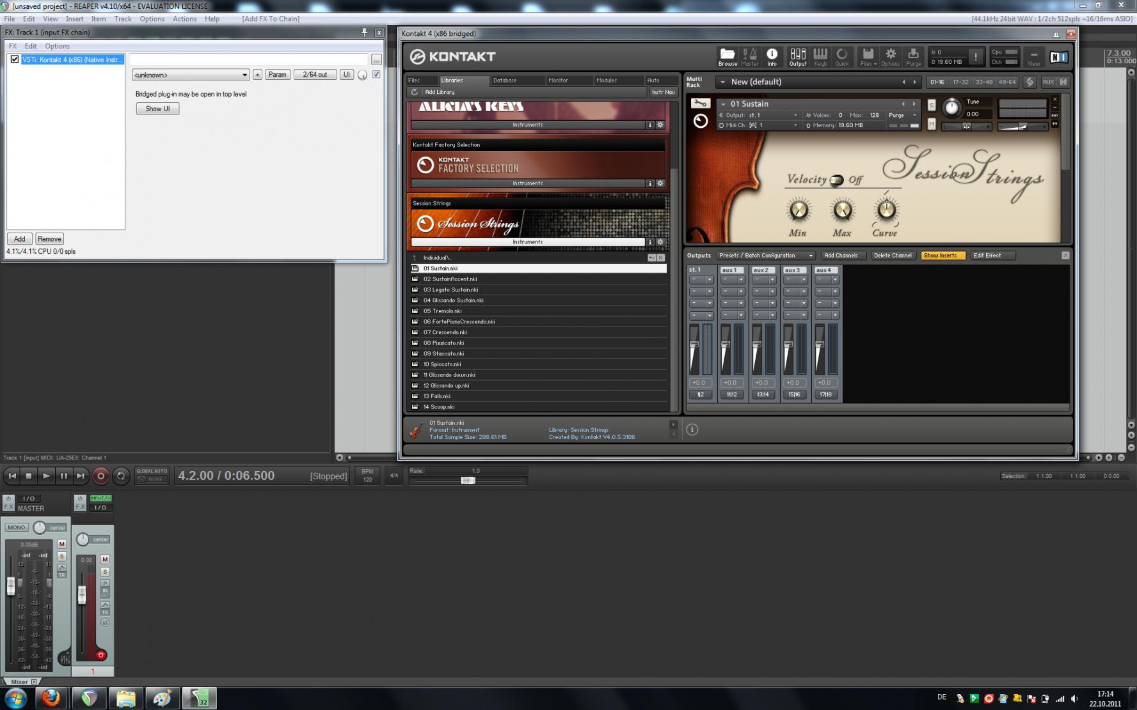Click the Info circle icon at Kontakt bottom
This screenshot has height=710, width=1137.
click(x=692, y=429)
